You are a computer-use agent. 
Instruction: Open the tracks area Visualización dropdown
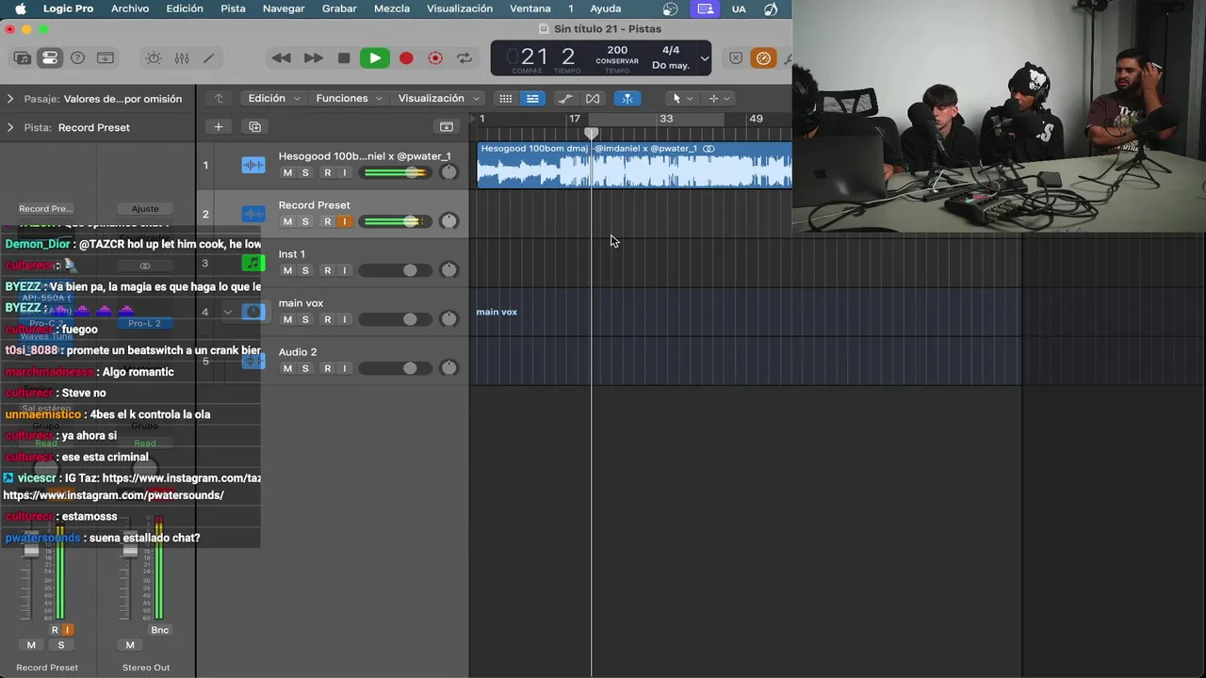pos(438,98)
